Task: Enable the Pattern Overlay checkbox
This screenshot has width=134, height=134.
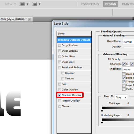Action: tap(59, 101)
